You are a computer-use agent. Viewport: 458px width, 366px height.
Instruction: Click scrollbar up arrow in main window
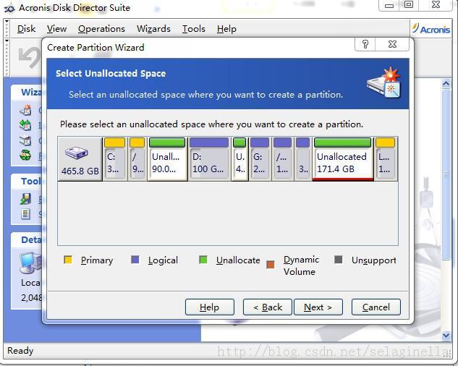click(x=446, y=84)
